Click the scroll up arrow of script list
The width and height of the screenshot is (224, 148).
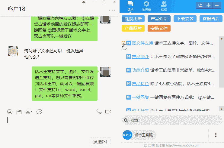tap(221, 39)
